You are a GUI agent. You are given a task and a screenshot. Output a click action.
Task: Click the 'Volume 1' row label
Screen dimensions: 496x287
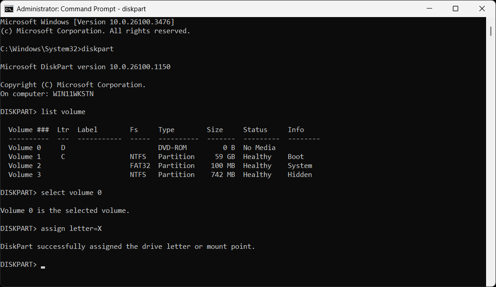(x=25, y=157)
